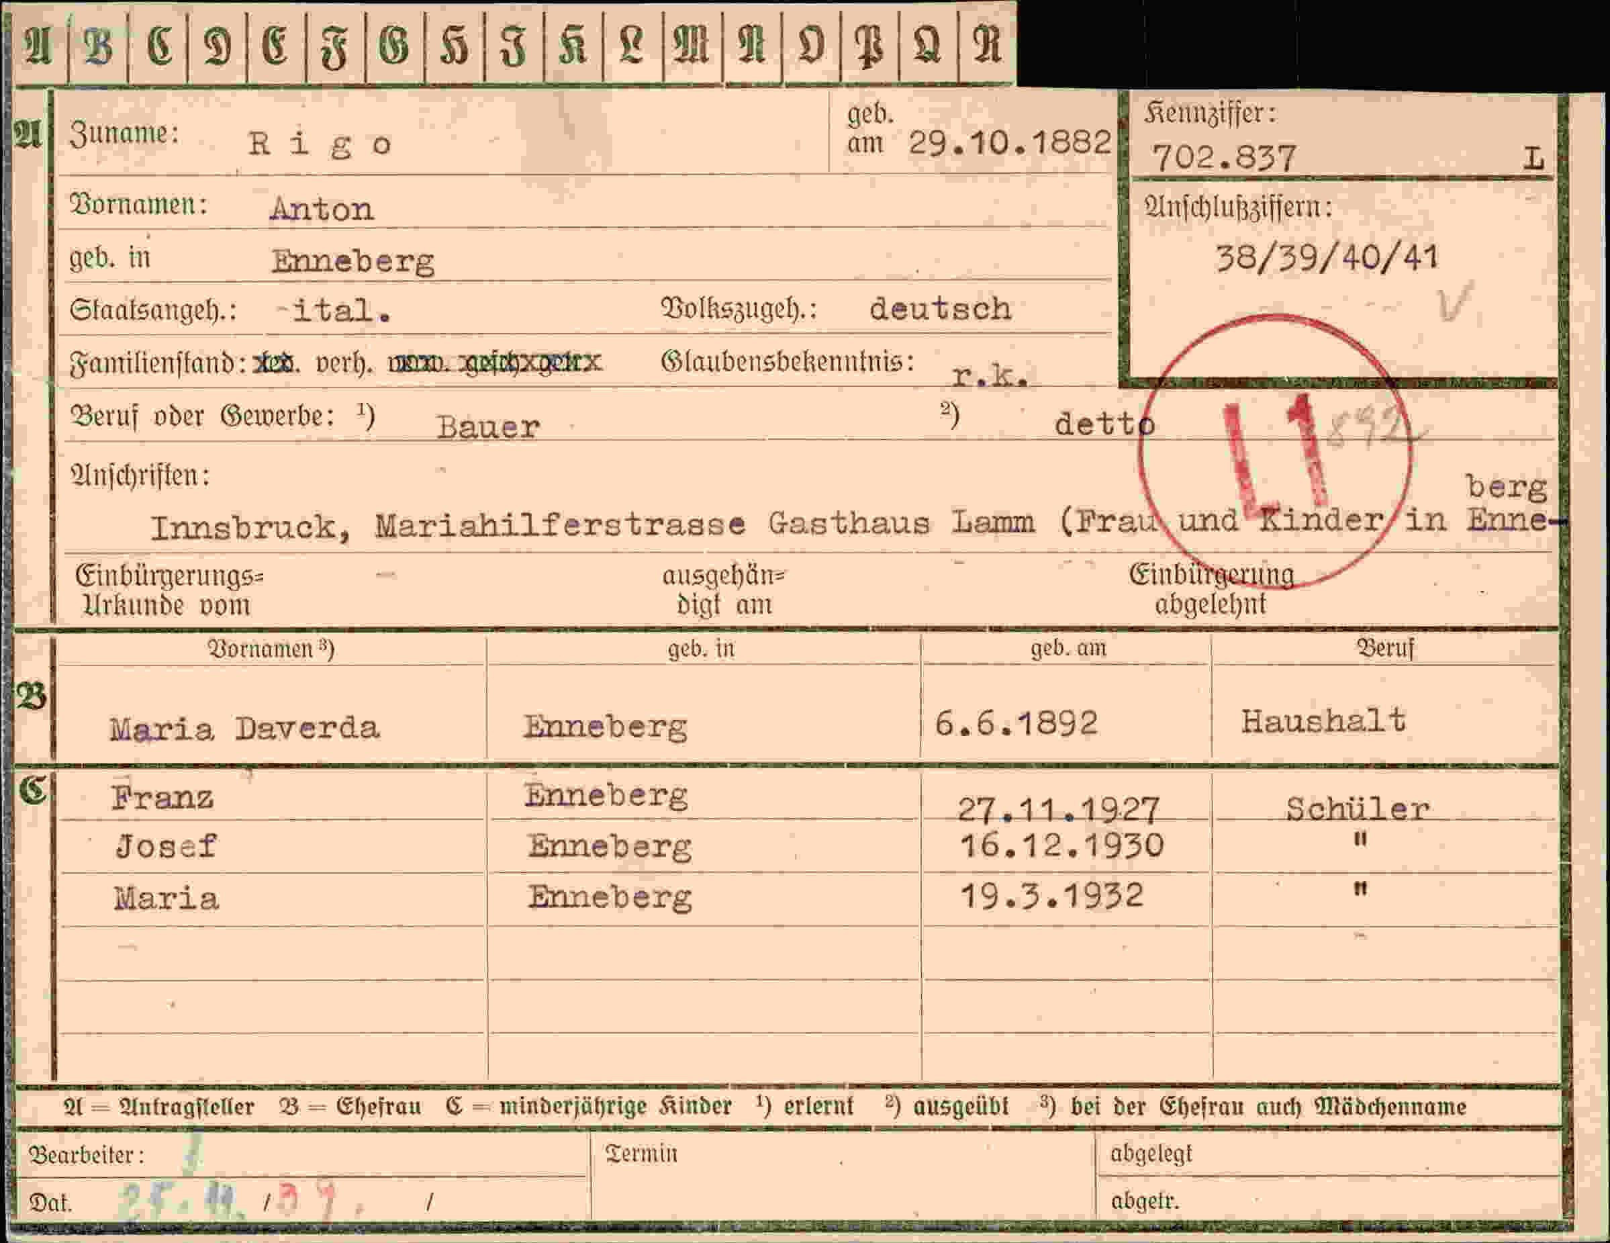Click the "Anschlußziffern:" label

pyautogui.click(x=1239, y=207)
